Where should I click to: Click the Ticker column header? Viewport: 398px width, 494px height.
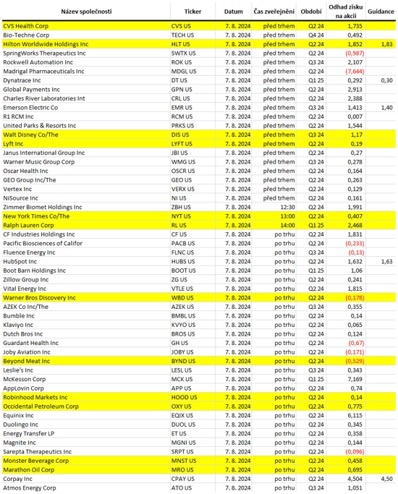(192, 12)
